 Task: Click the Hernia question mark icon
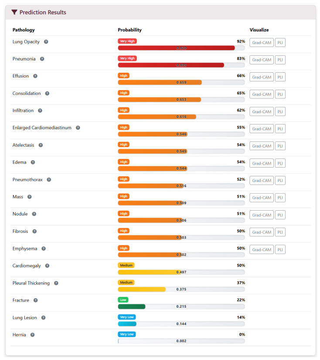(x=32, y=335)
